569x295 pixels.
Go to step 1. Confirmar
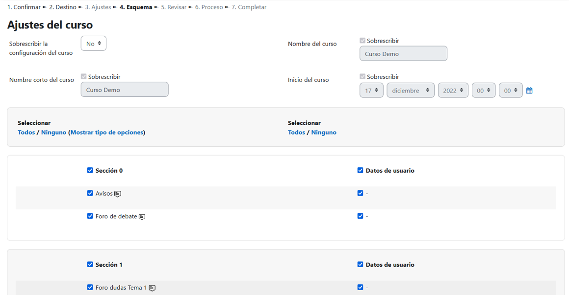[x=24, y=7]
